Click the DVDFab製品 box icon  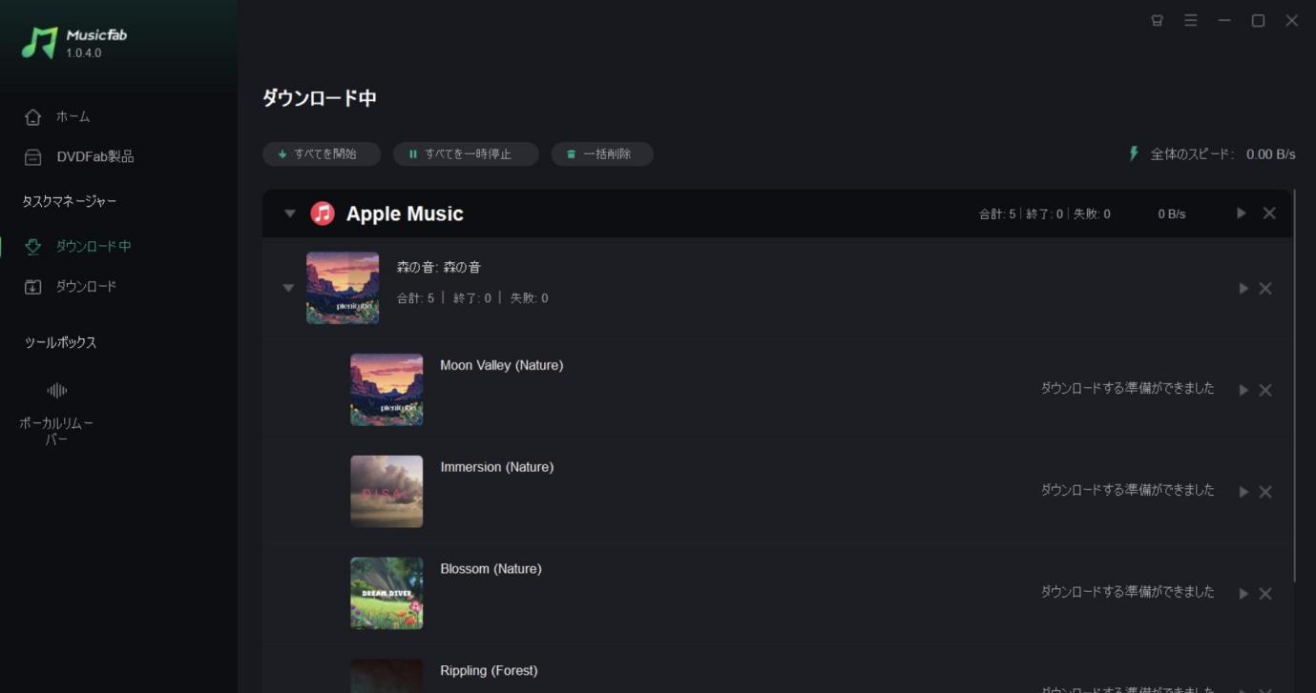coord(33,157)
